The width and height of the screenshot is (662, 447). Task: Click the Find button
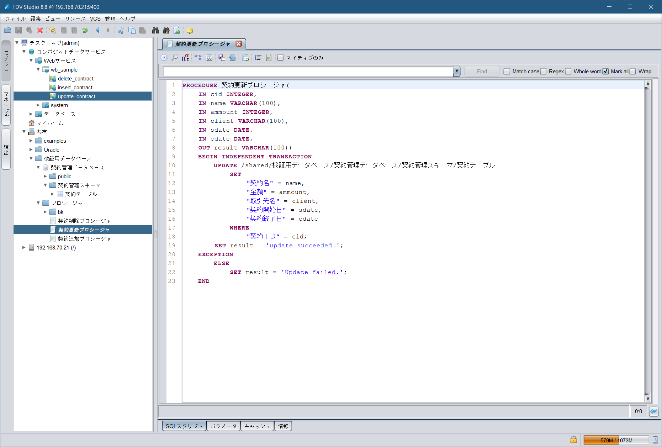pos(482,72)
